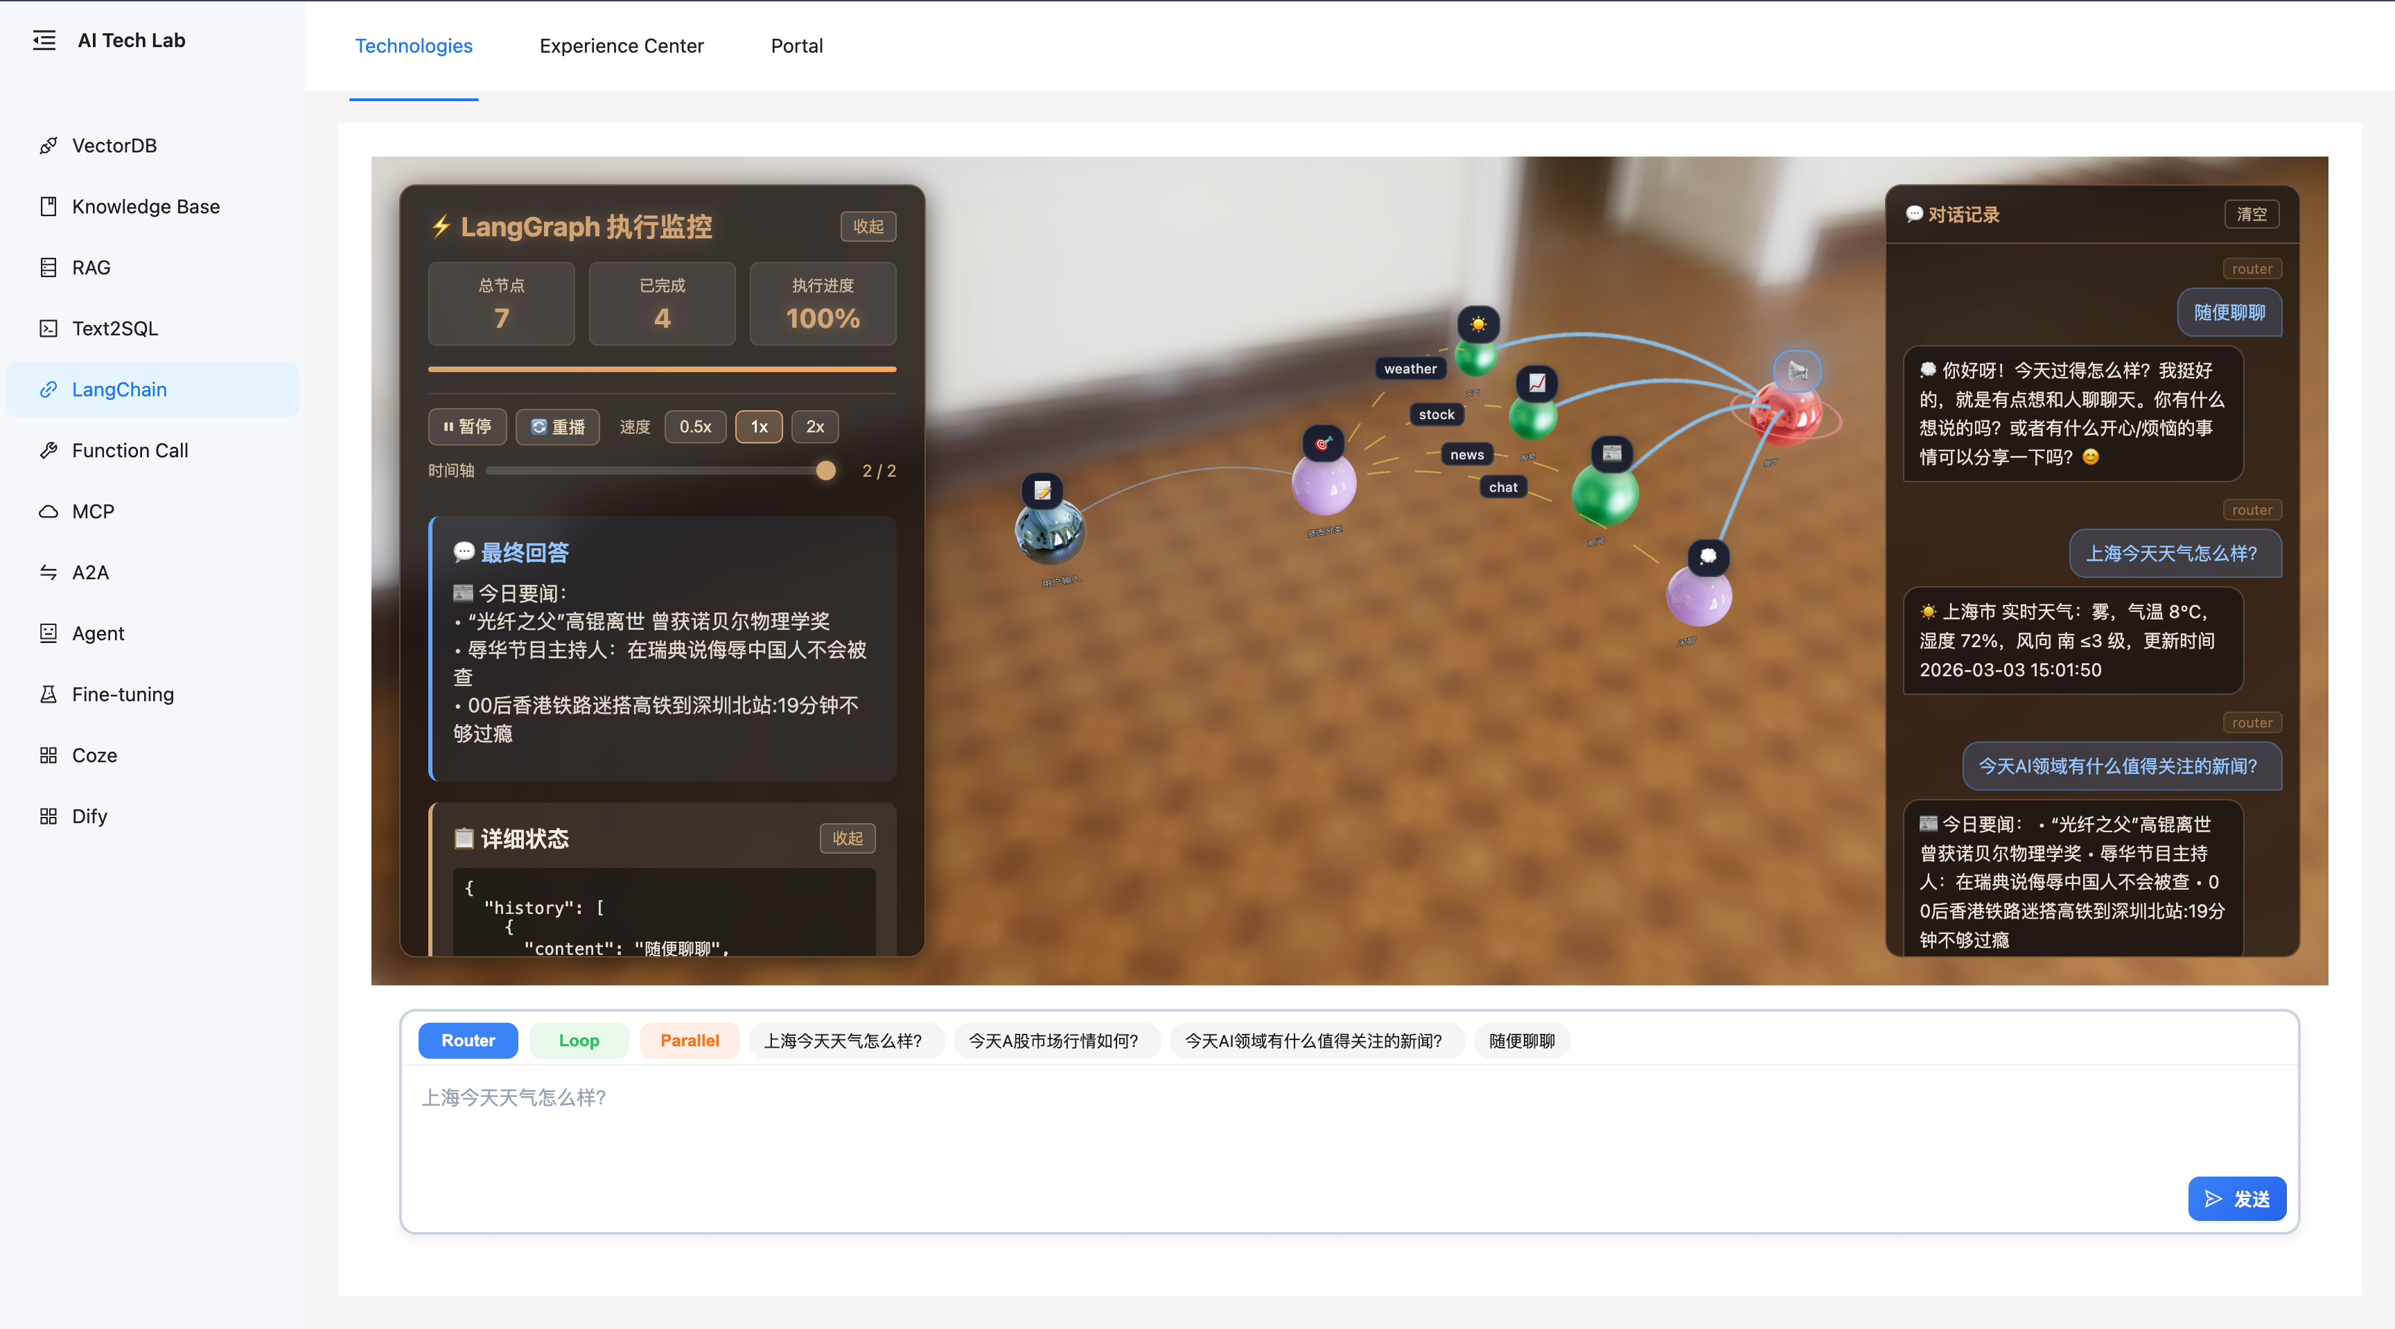
Task: Open Knowledge Base in the sidebar
Action: (152, 206)
